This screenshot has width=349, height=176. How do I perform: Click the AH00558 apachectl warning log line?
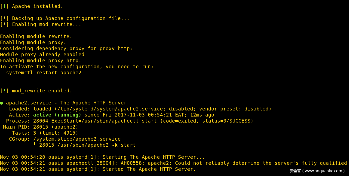tap(173, 163)
